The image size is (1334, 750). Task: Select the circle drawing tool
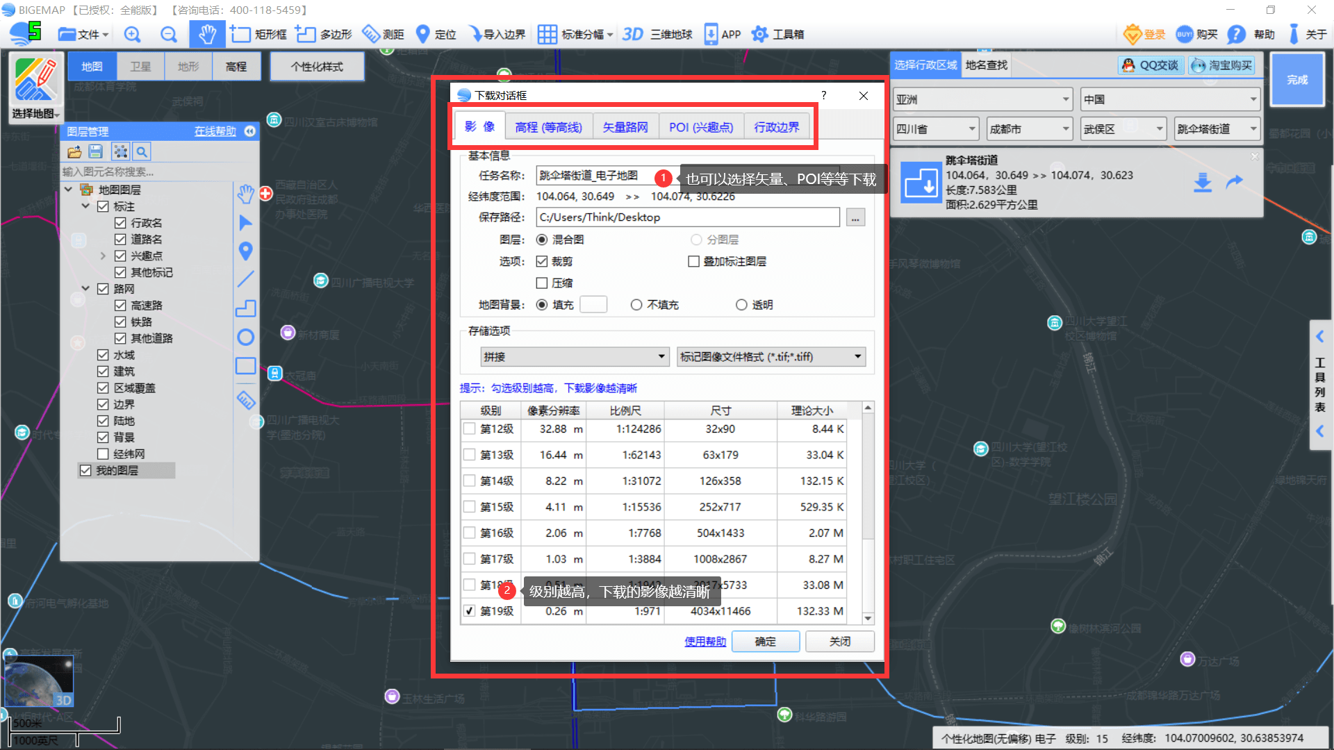(x=245, y=337)
